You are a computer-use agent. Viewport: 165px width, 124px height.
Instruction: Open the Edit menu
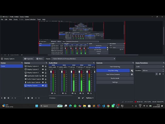point(6,20)
